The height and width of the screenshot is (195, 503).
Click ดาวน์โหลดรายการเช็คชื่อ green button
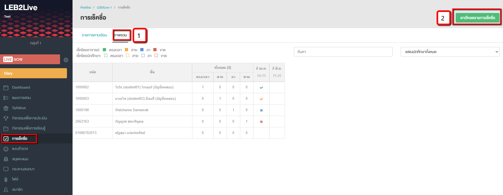(477, 18)
